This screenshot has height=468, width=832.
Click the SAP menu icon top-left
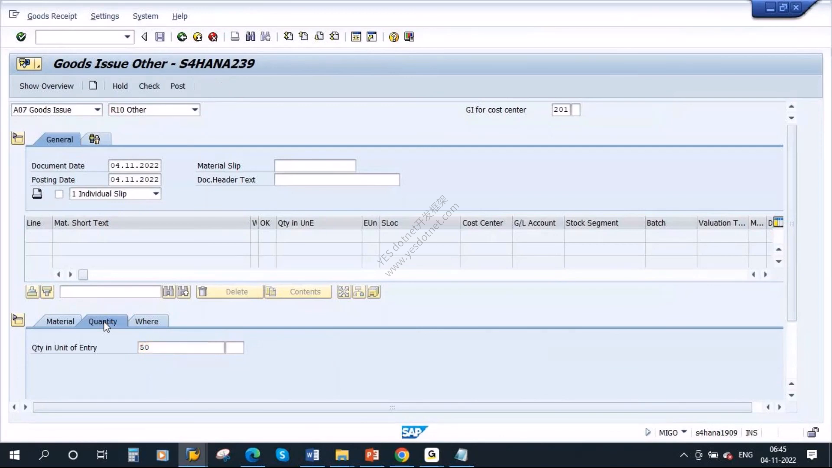(14, 15)
